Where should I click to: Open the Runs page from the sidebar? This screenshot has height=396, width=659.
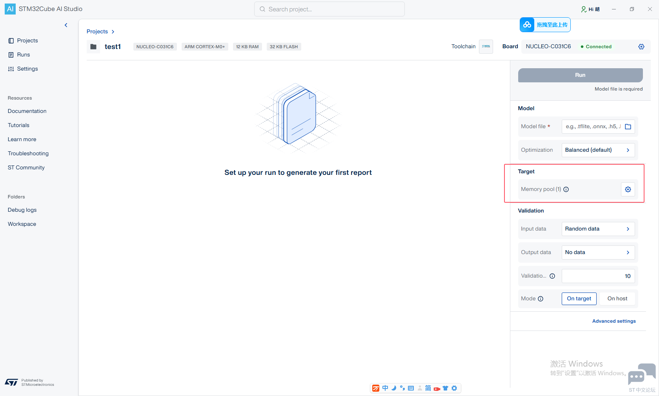[x=19, y=54]
